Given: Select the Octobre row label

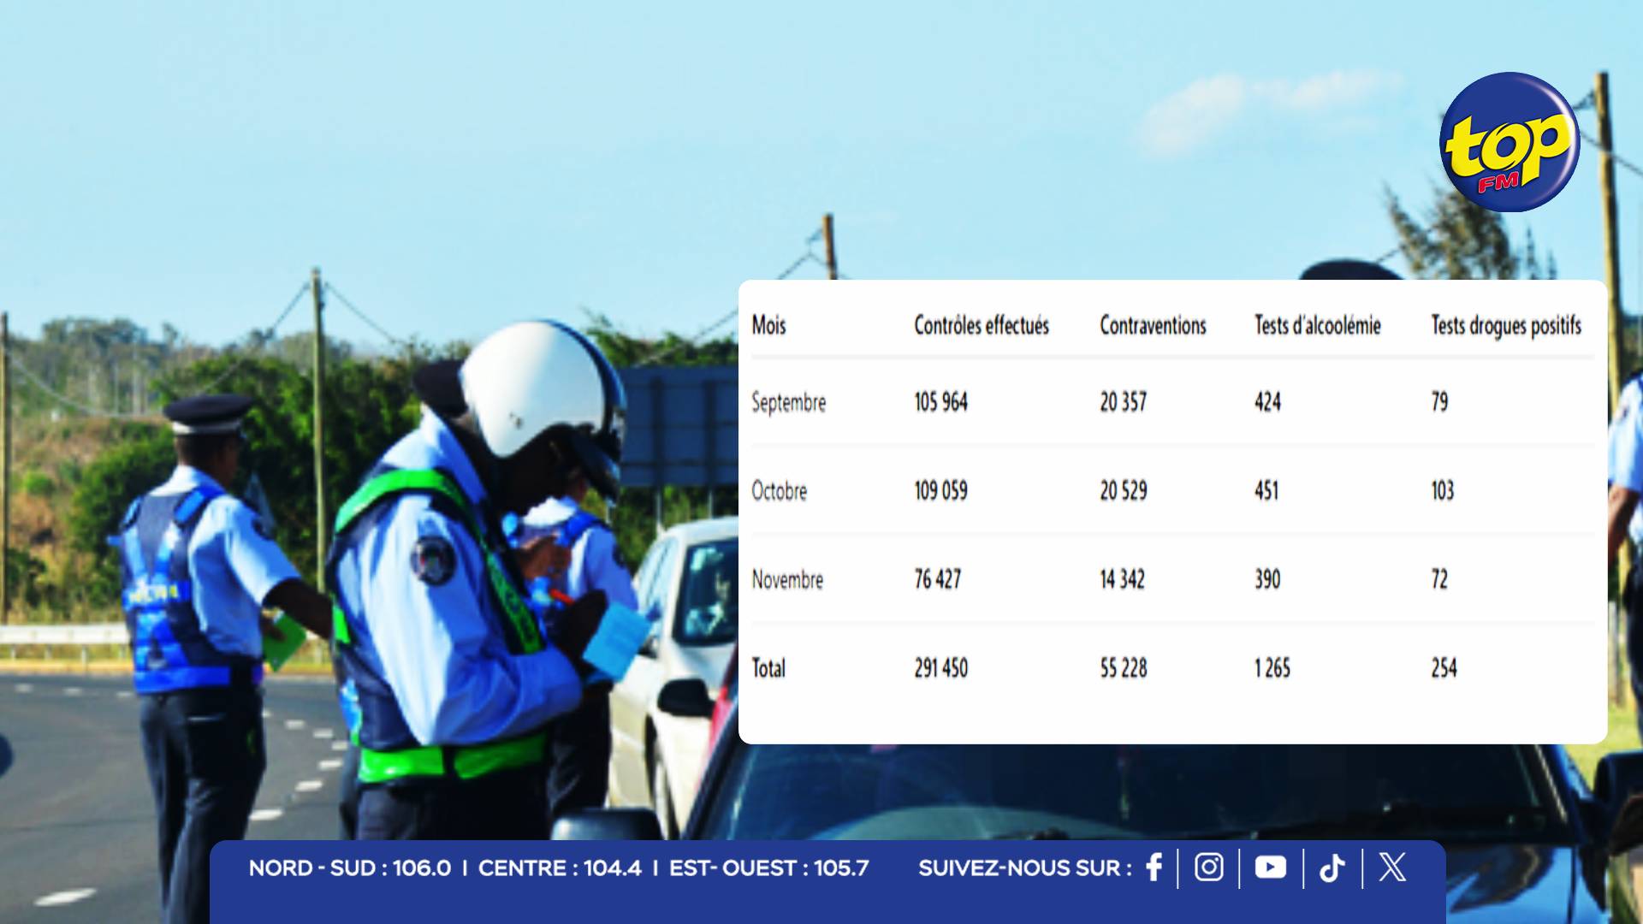Looking at the screenshot, I should click(779, 491).
